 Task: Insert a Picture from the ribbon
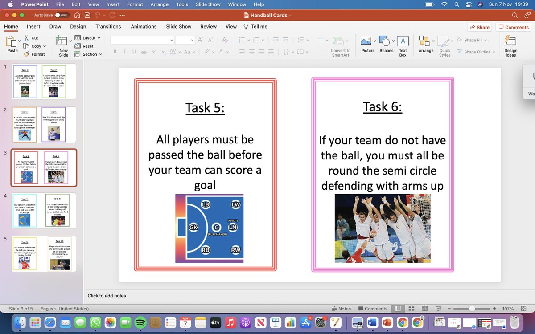coord(368,45)
